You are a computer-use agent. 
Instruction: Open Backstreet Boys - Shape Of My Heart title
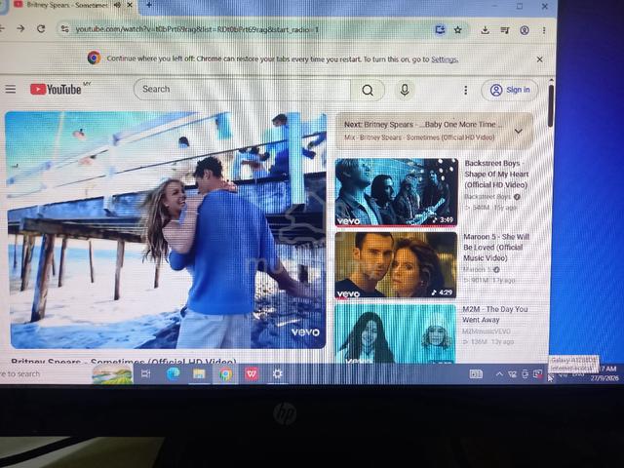click(496, 175)
